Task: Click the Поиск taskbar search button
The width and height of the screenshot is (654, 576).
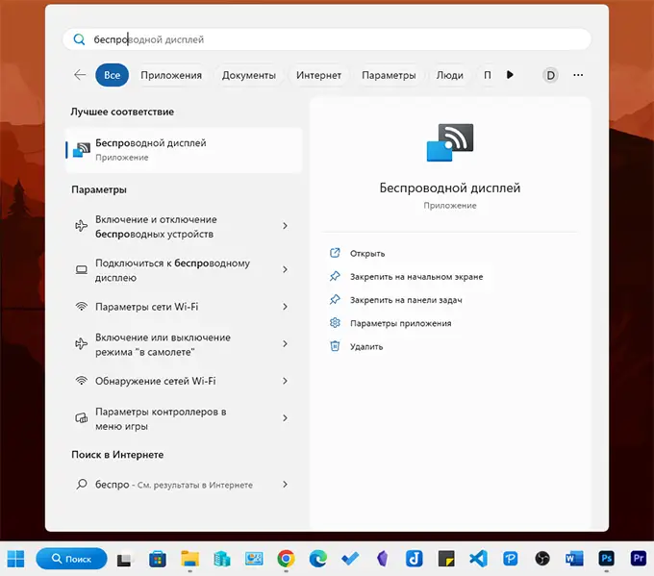Action: 71,559
